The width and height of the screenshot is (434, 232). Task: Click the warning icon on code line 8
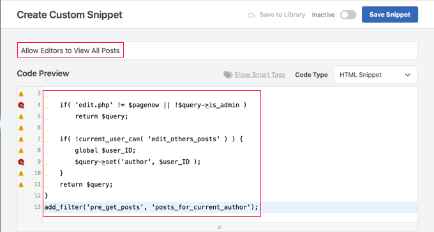(21, 151)
